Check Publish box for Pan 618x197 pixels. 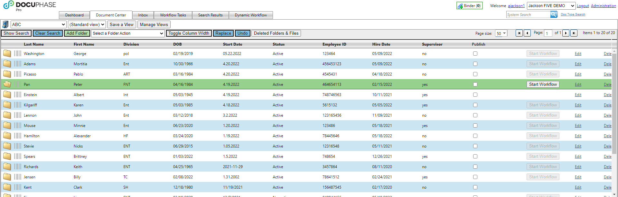[x=475, y=85]
